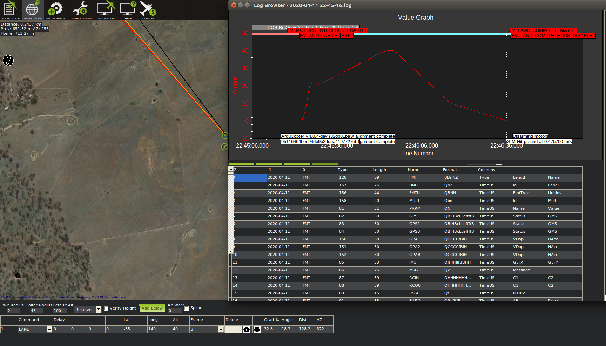Viewport: 606px width, 346px height.
Task: Select the RCIN name cell in the log table
Action: (424, 278)
